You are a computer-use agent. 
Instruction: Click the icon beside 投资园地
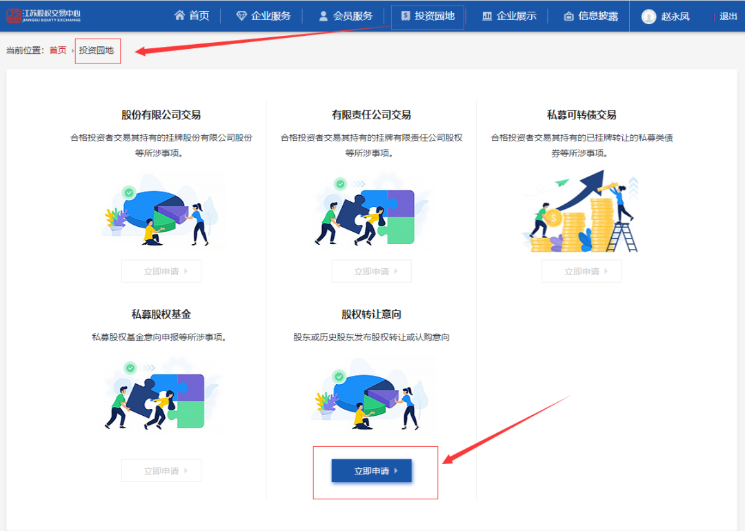[406, 16]
